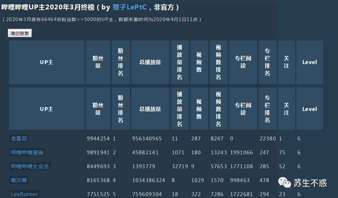The width and height of the screenshot is (338, 198).
Task: Select 哔哩哔哩漫画 follower count 9891941
Action: [x=98, y=153]
